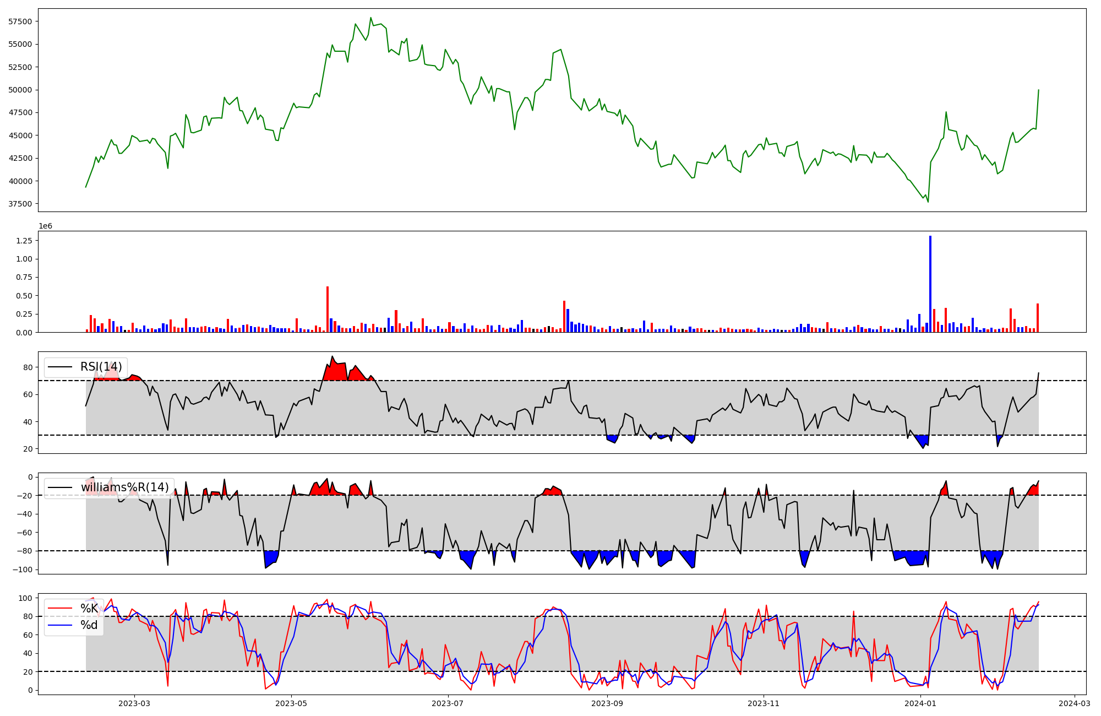Click the blue %d legend line swatch

[x=60, y=625]
